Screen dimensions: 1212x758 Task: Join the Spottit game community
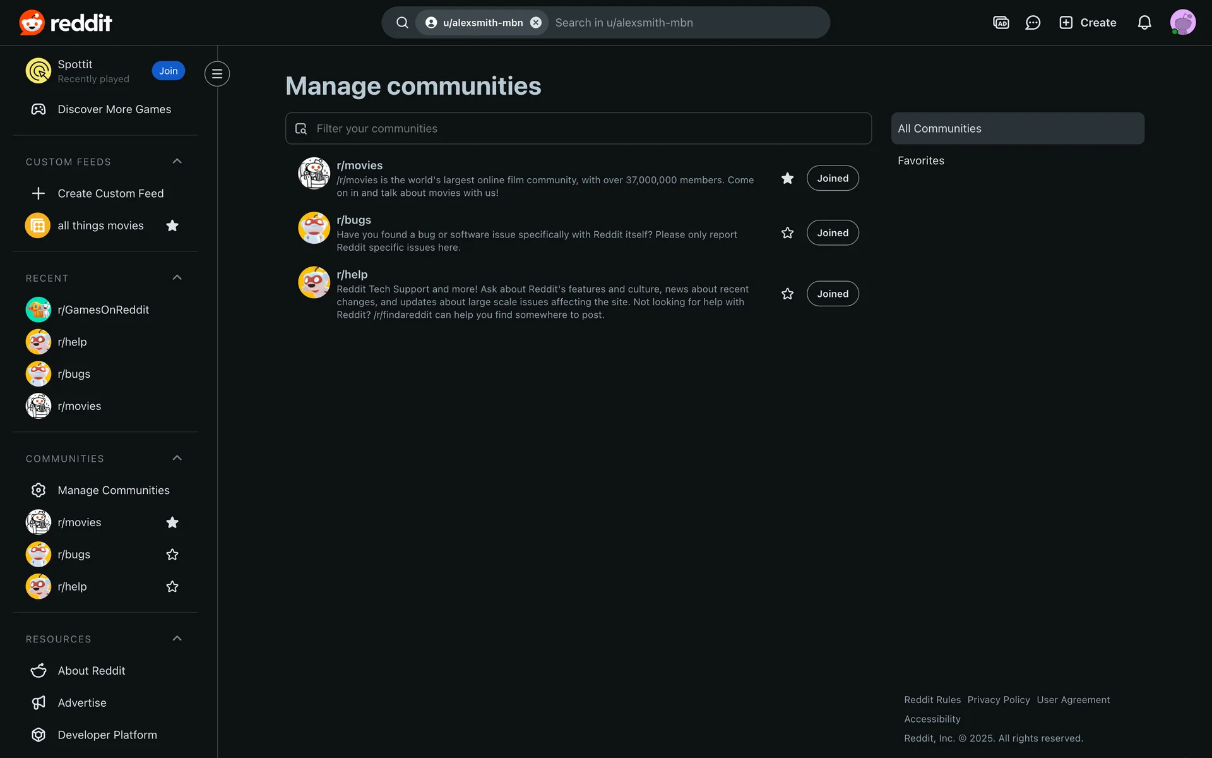point(168,71)
